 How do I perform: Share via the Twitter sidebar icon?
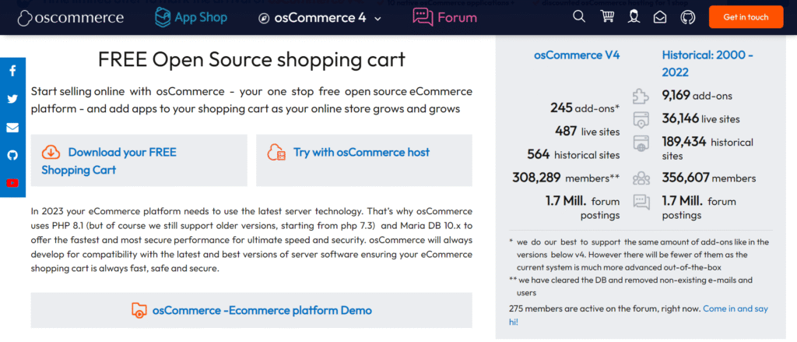12,99
